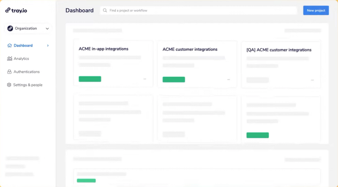Viewport: 338px width, 187px height.
Task: Go to Analytics page
Action: pyautogui.click(x=21, y=59)
